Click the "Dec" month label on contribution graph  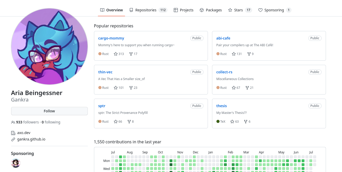[x=196, y=152]
